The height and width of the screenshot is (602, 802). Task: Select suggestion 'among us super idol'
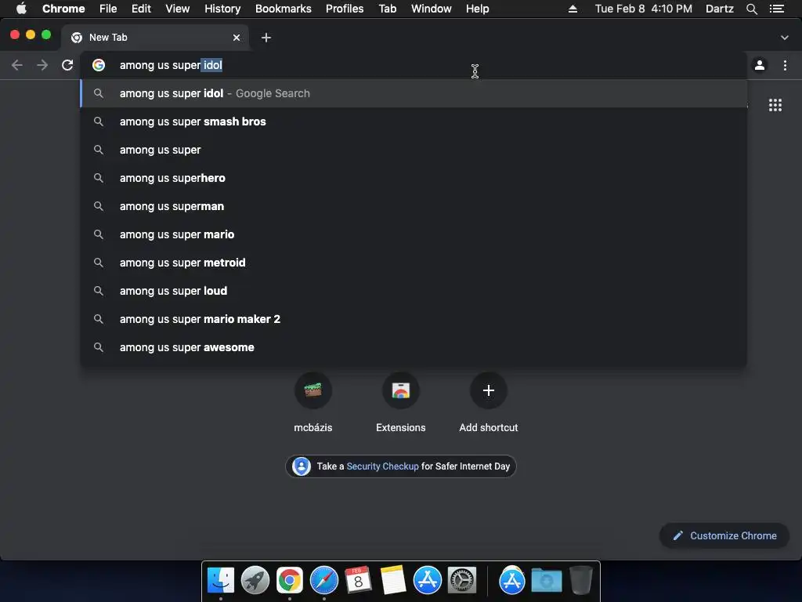414,93
